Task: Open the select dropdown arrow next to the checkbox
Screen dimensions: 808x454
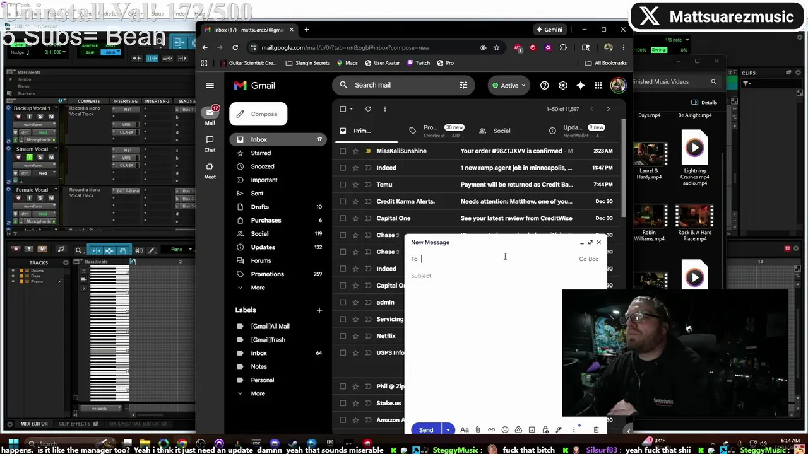Action: [352, 108]
